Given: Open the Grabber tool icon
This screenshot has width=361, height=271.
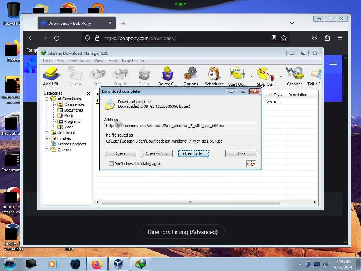Looking at the screenshot, I should (x=294, y=76).
